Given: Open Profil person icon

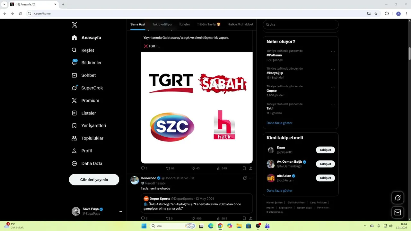Looking at the screenshot, I should tap(74, 151).
